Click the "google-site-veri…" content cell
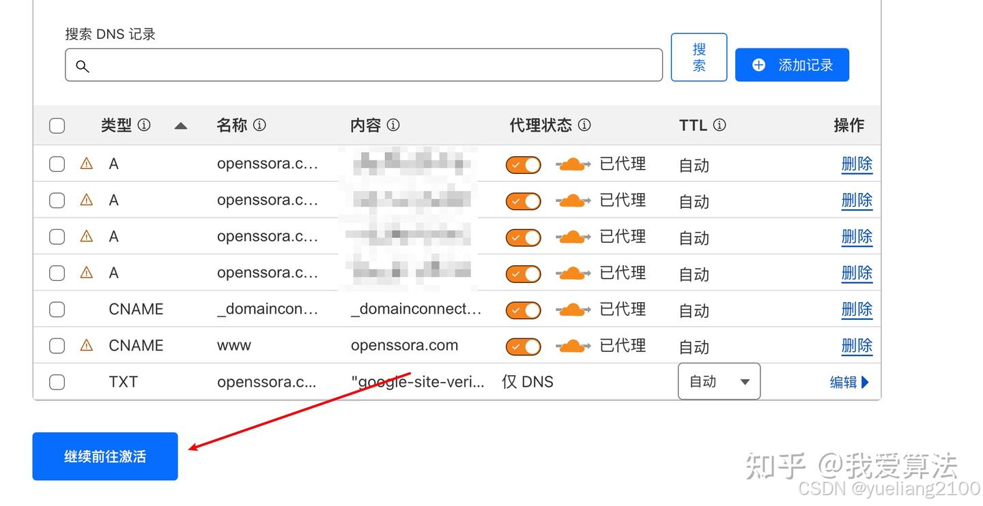This screenshot has height=506, width=983. coord(418,382)
